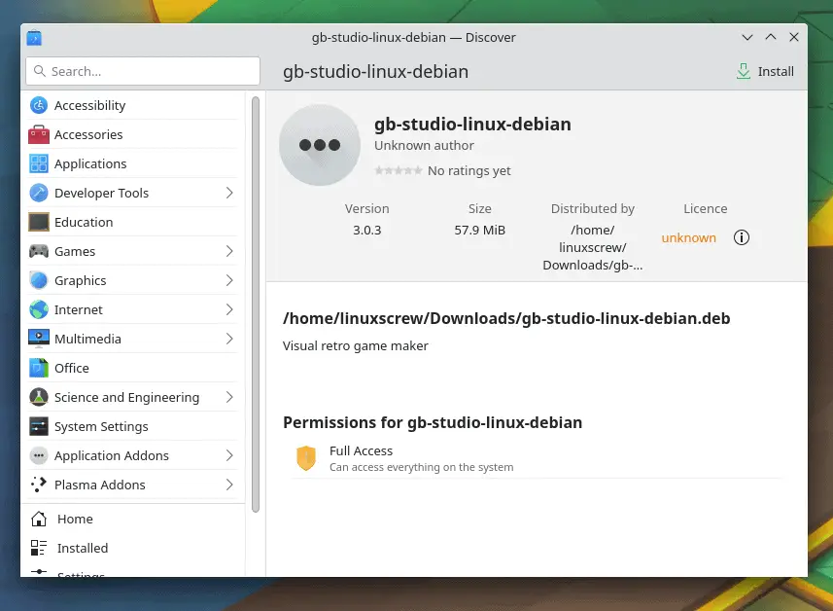
Task: Select the Education category label
Action: coord(84,222)
